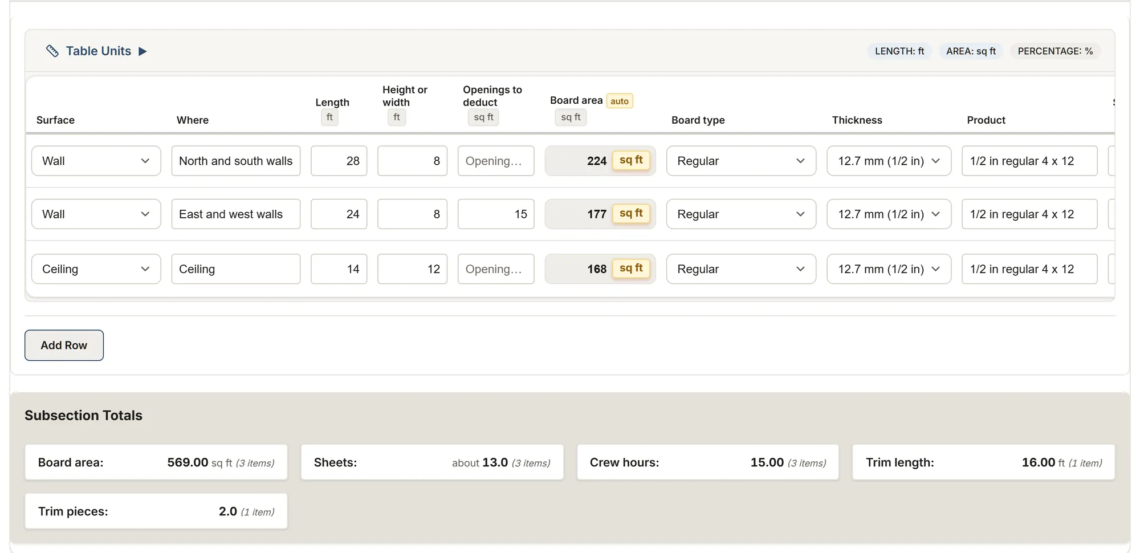Click the Sheets about 13.0 total card
This screenshot has width=1140, height=553.
(432, 462)
